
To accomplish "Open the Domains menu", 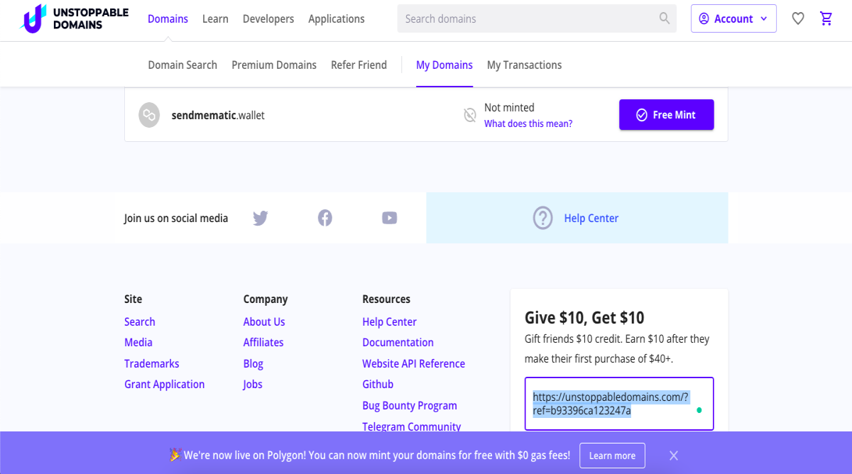I will point(168,19).
